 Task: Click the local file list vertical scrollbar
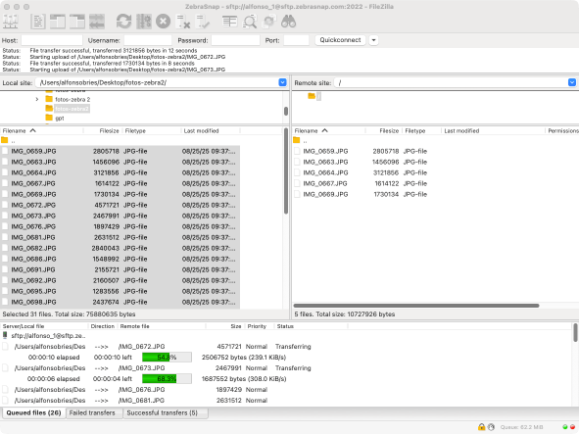[286, 170]
